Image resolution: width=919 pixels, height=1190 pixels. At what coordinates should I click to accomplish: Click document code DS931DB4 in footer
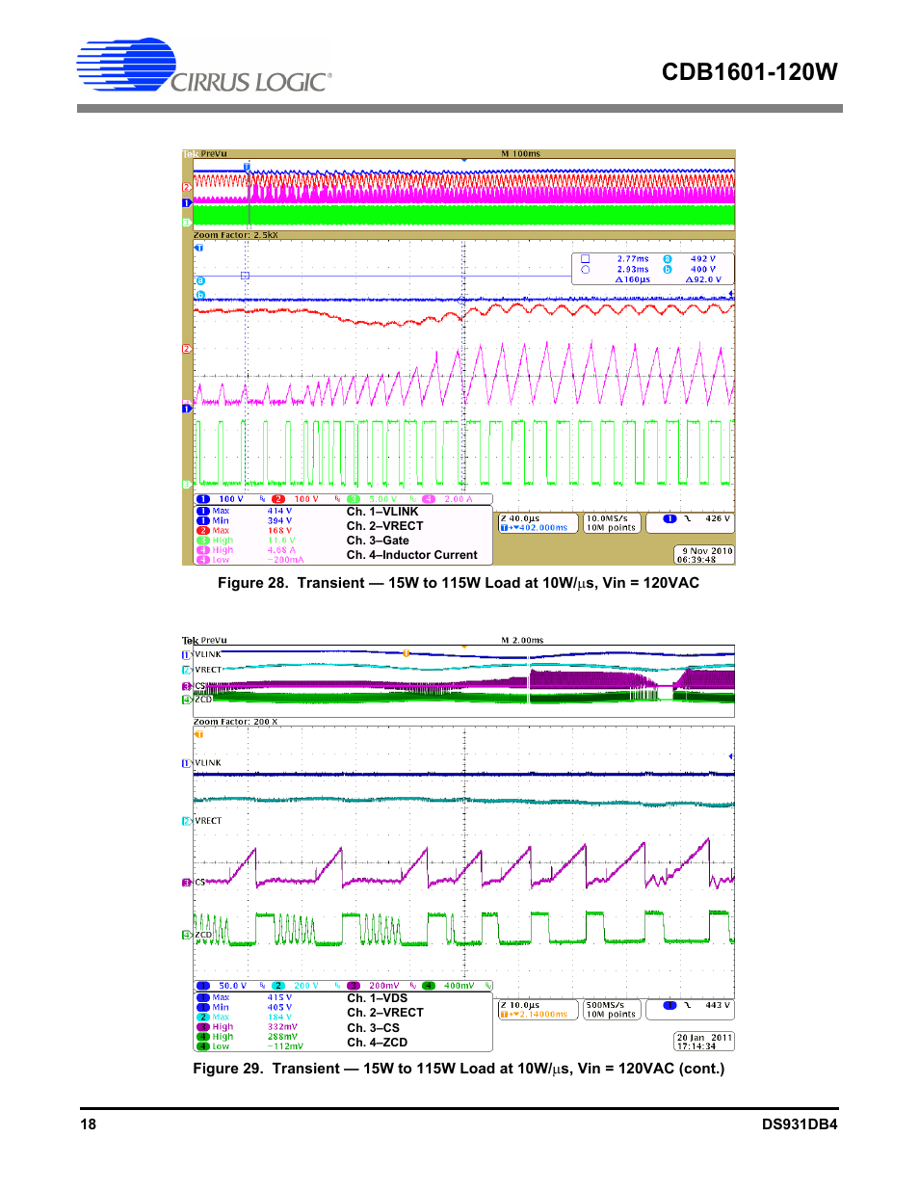[x=800, y=1124]
